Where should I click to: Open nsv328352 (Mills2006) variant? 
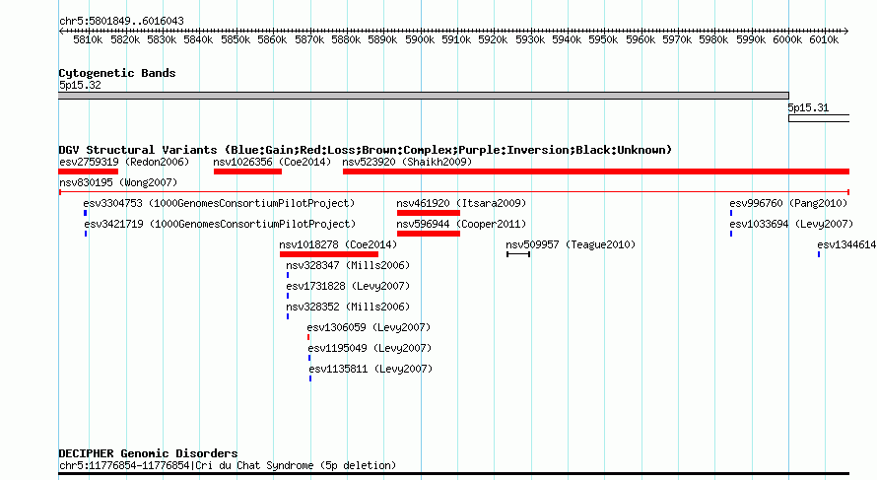point(348,308)
